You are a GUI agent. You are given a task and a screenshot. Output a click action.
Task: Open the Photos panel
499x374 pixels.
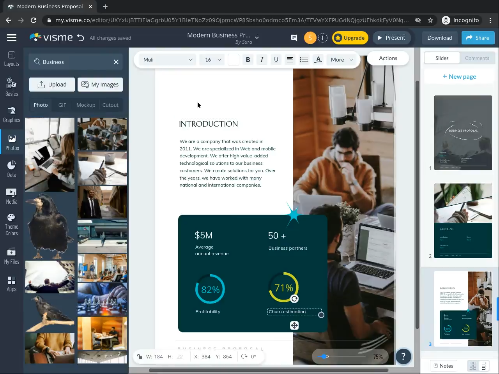coord(12,143)
